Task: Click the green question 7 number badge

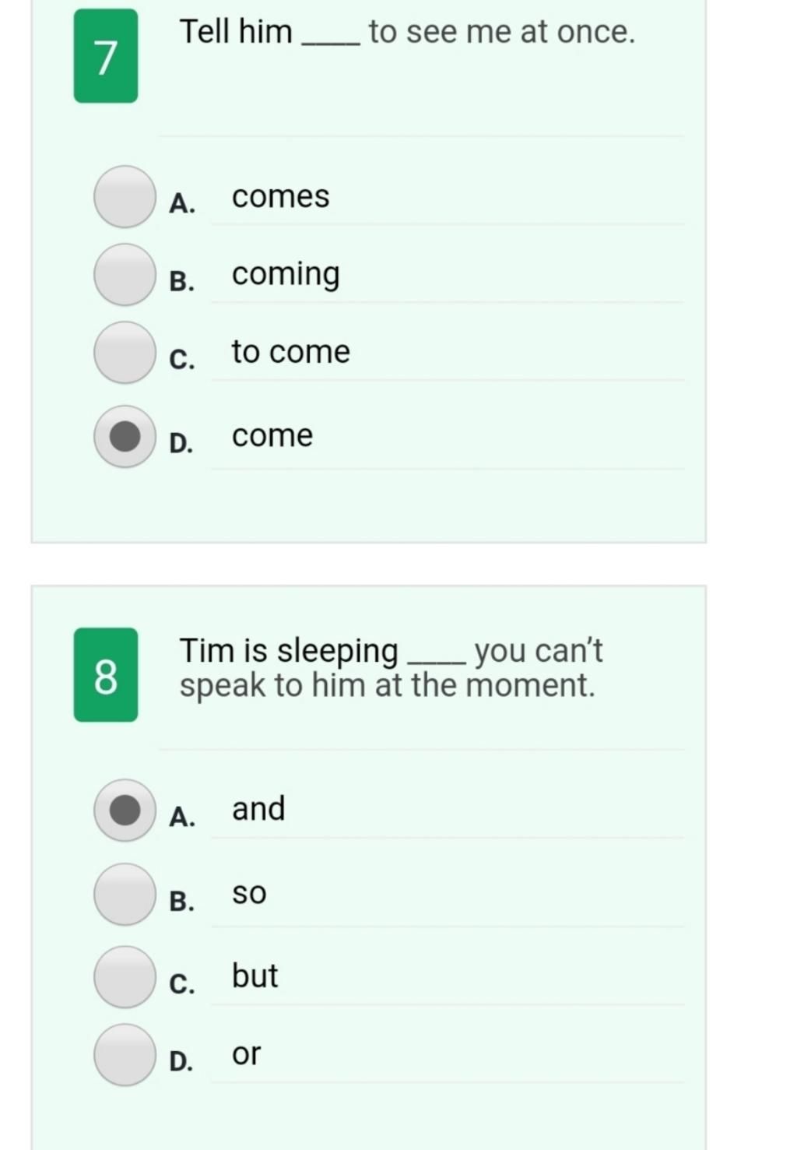Action: (x=106, y=56)
